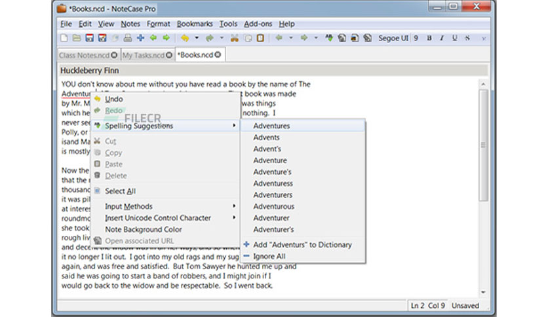
Task: Open the Format menu
Action: pos(159,24)
